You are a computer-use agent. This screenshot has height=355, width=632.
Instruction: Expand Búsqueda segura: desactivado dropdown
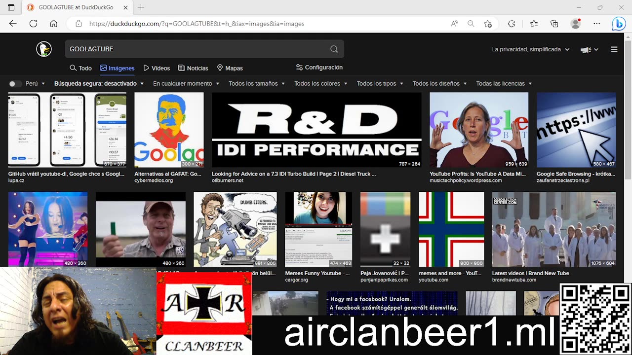99,84
